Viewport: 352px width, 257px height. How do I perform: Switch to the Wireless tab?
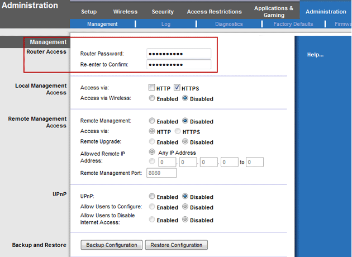pyautogui.click(x=125, y=12)
